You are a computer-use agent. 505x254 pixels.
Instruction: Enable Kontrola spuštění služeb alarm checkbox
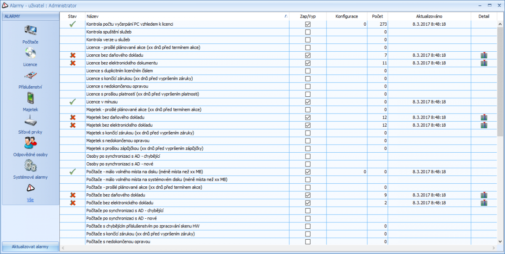click(308, 32)
